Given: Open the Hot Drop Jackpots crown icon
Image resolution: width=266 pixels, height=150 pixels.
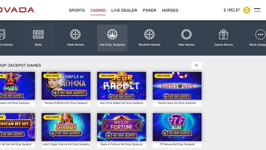Looking at the screenshot, I should click(x=112, y=34).
